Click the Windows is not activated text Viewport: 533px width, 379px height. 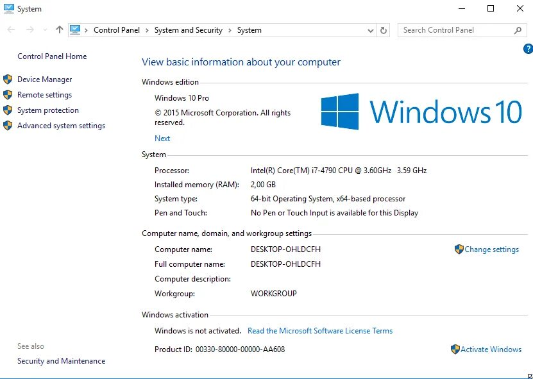click(x=198, y=331)
